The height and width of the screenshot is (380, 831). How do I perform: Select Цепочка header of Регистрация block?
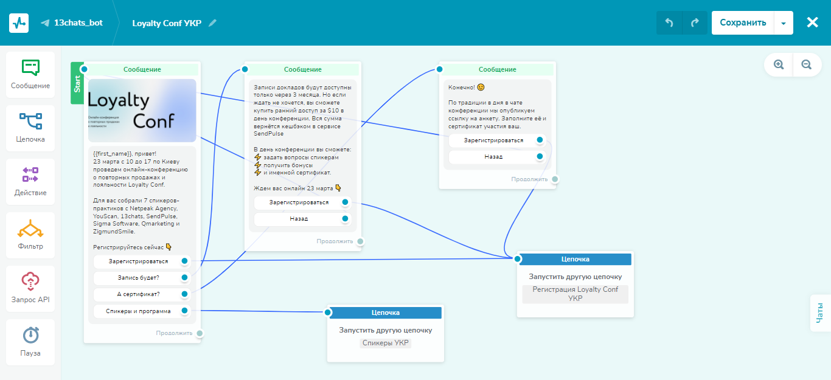tap(575, 259)
